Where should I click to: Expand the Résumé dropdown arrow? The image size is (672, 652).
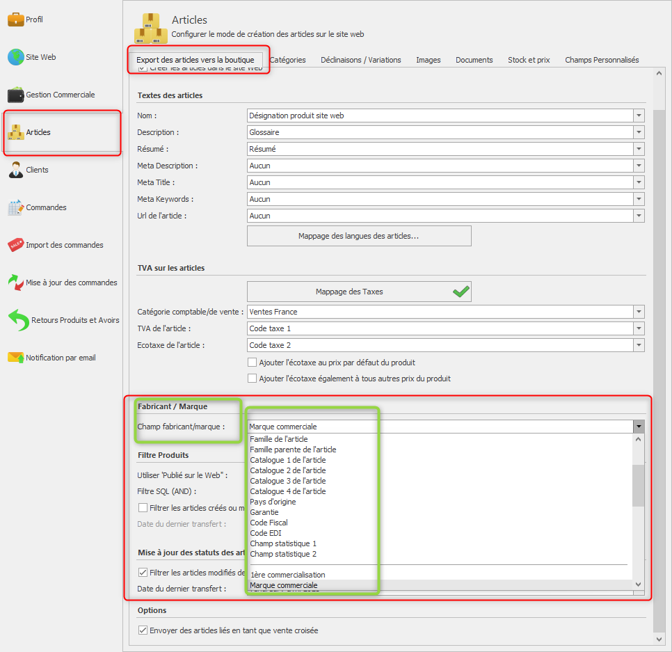(x=639, y=149)
